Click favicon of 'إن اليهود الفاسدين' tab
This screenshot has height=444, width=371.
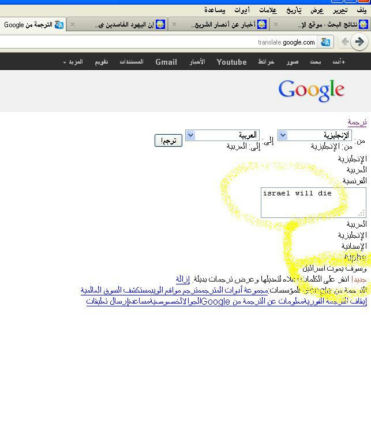[160, 25]
